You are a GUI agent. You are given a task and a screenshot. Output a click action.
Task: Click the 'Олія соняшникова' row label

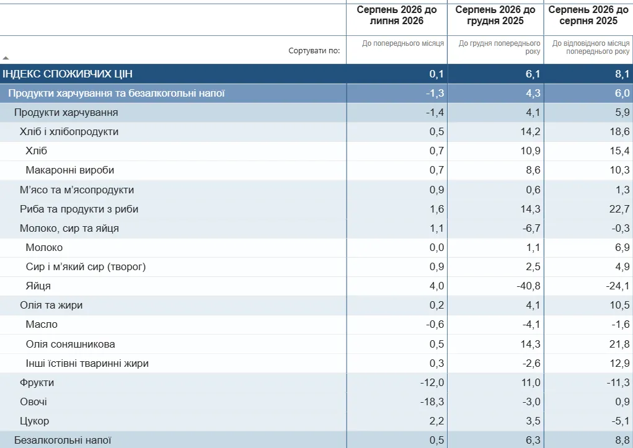[x=70, y=345]
